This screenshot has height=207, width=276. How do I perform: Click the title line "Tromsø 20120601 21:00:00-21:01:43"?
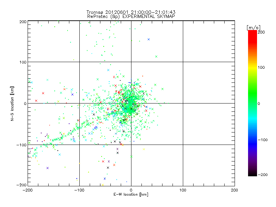[131, 12]
